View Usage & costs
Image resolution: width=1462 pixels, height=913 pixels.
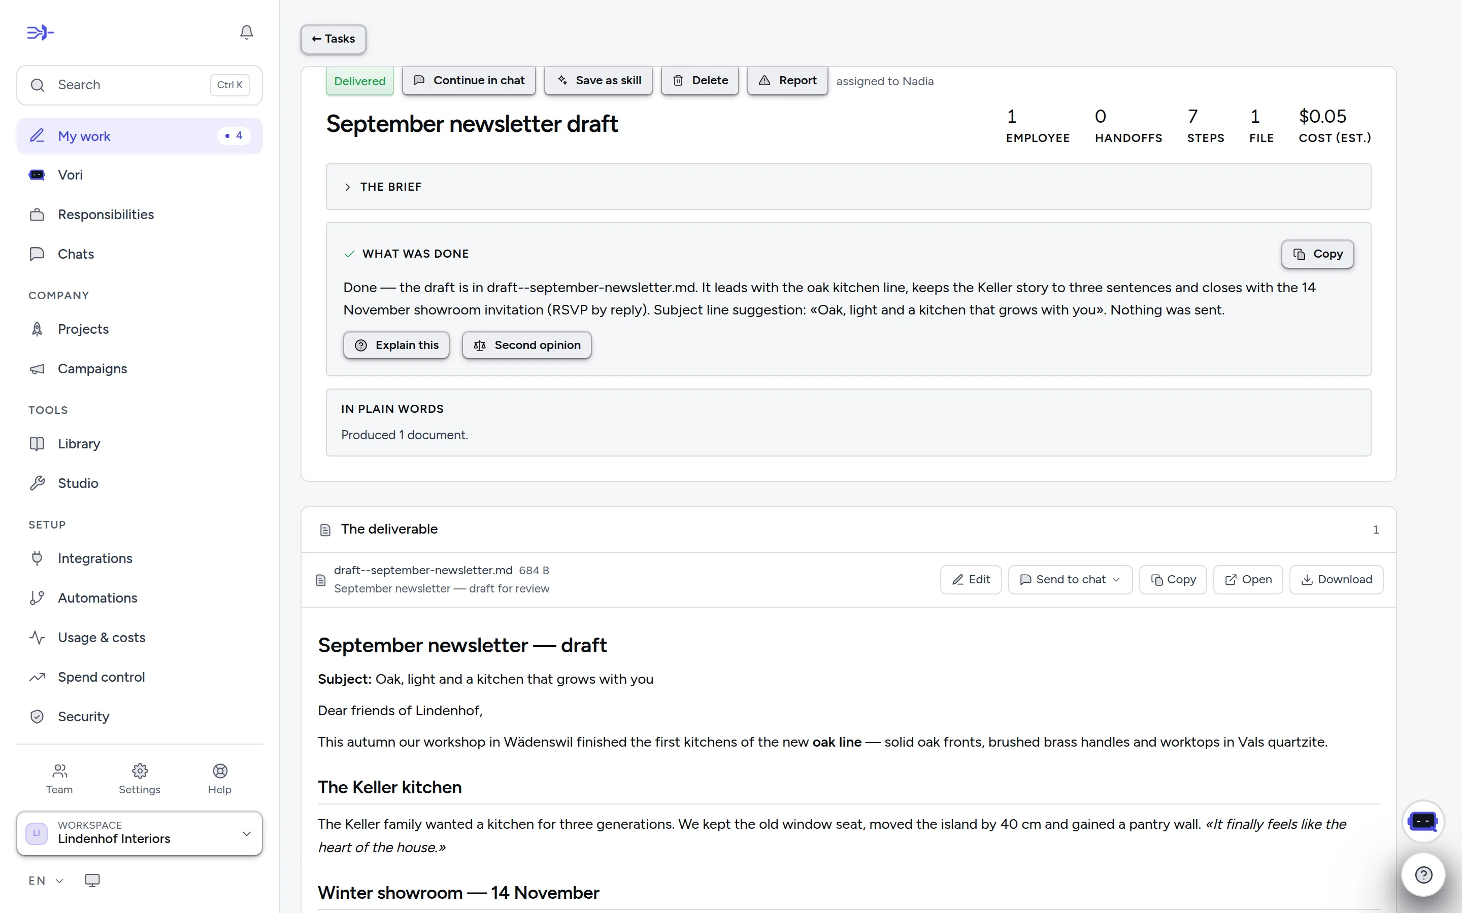pos(140,638)
